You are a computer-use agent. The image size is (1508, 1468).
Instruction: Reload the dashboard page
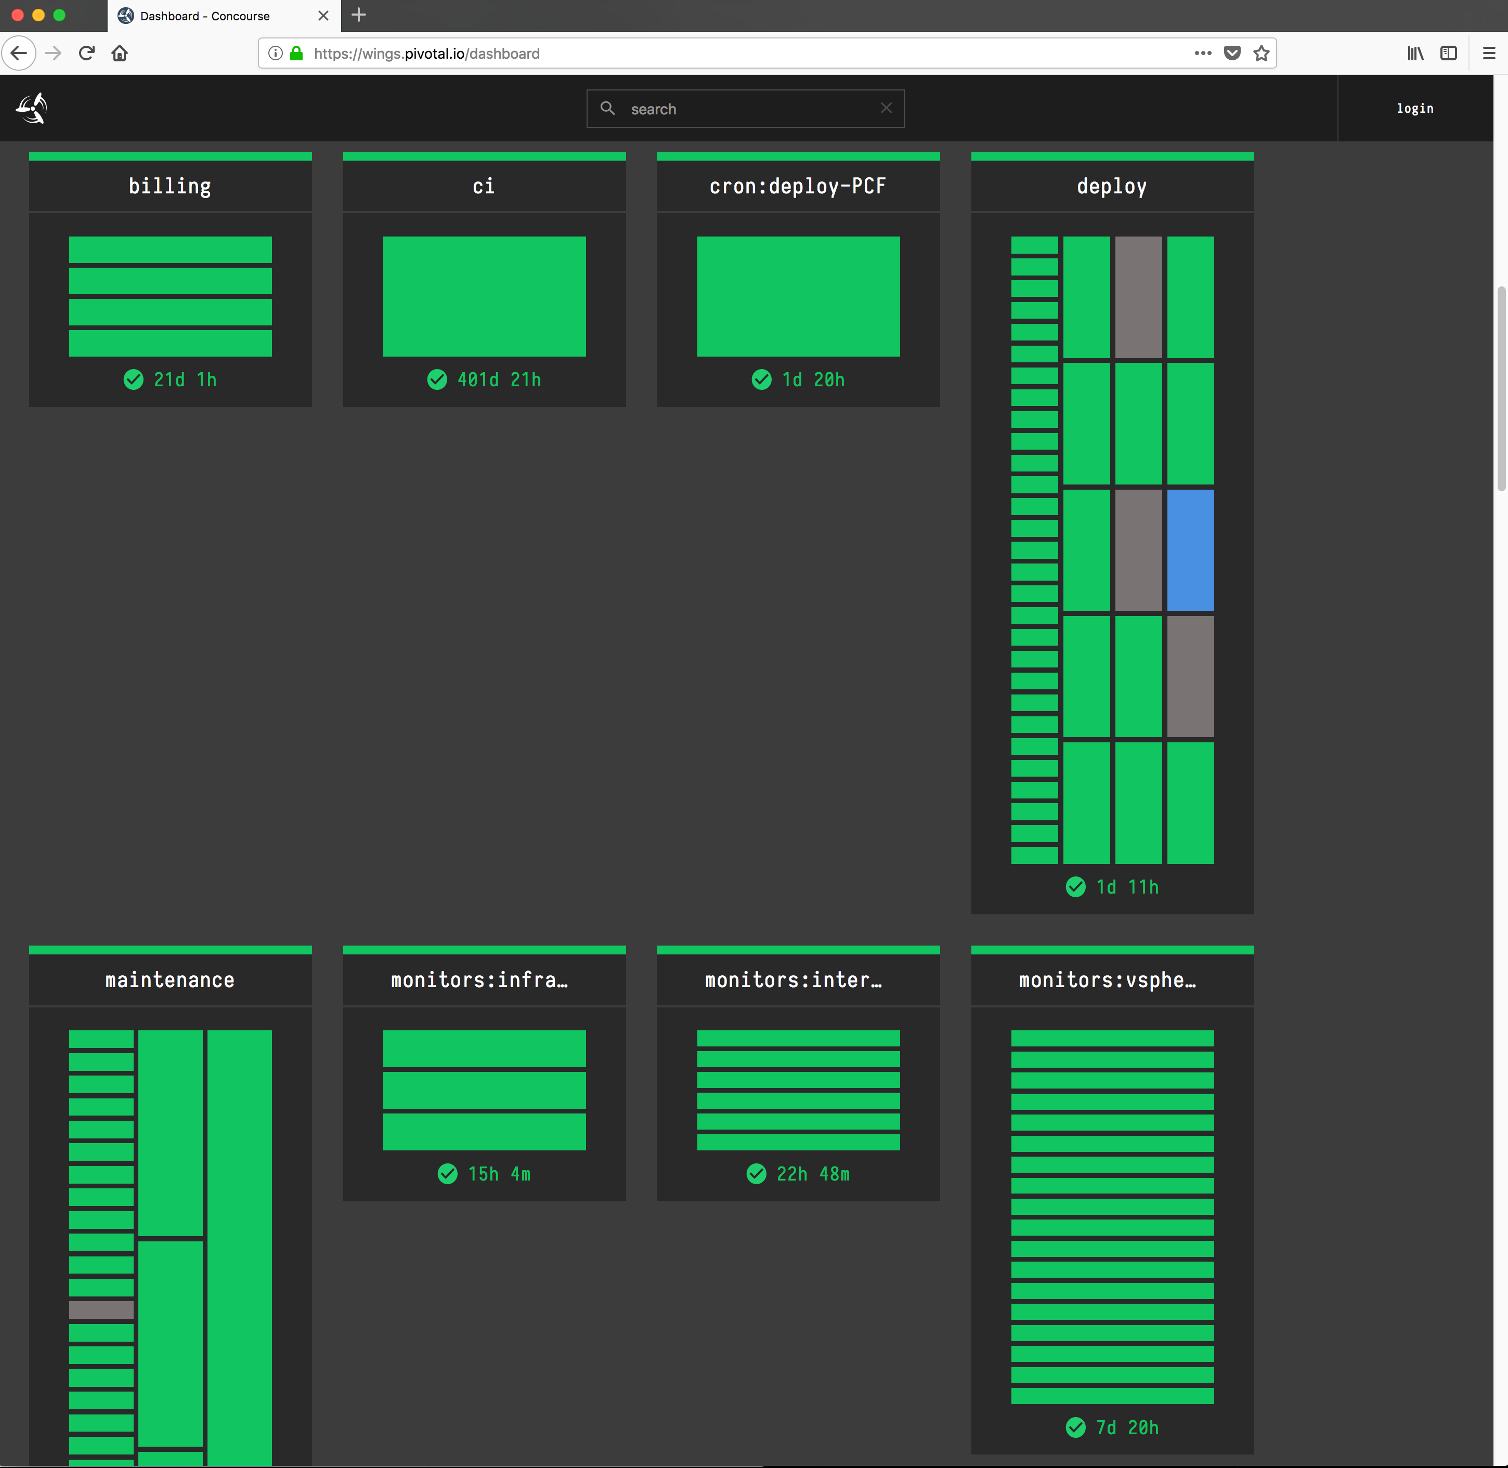[x=87, y=53]
